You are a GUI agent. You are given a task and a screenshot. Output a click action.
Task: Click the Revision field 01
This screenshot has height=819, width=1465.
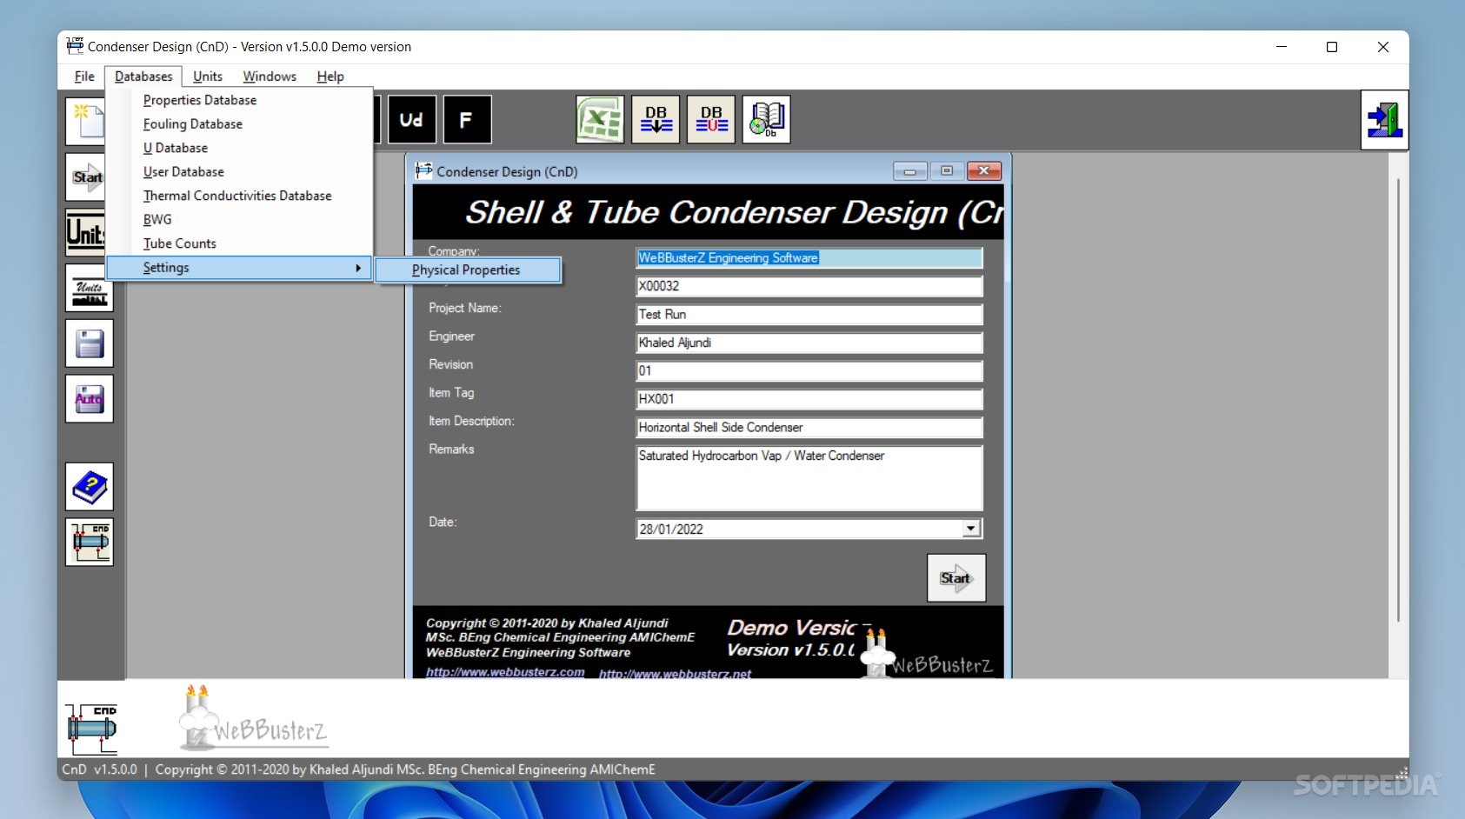809,371
